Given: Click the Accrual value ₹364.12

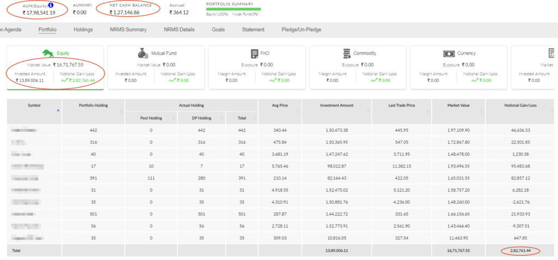Looking at the screenshot, I should [x=179, y=13].
